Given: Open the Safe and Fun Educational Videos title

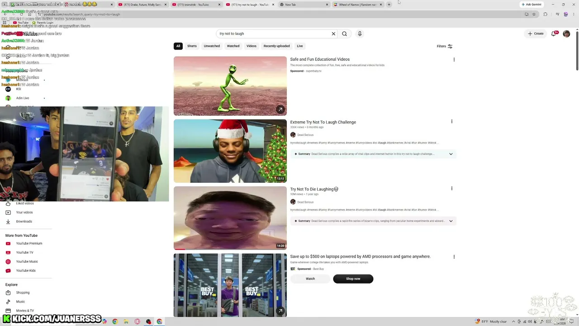Looking at the screenshot, I should point(320,59).
